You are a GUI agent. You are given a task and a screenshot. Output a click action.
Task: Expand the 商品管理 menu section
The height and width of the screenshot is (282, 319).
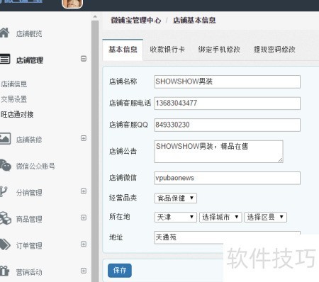[x=84, y=218]
